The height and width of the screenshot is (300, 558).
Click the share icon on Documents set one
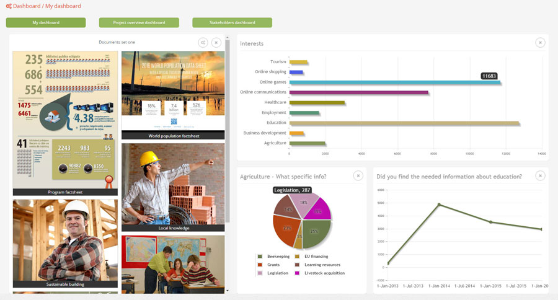pyautogui.click(x=203, y=42)
